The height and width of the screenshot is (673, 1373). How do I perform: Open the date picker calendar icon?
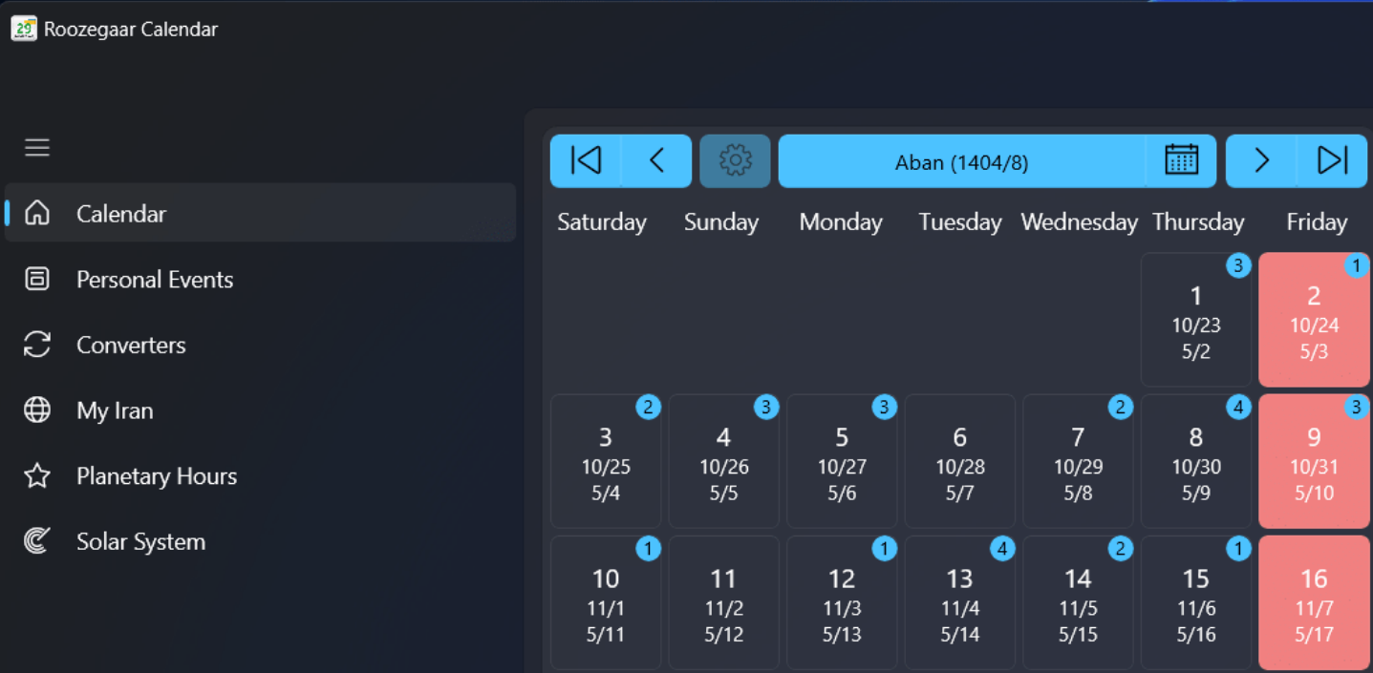pyautogui.click(x=1181, y=160)
